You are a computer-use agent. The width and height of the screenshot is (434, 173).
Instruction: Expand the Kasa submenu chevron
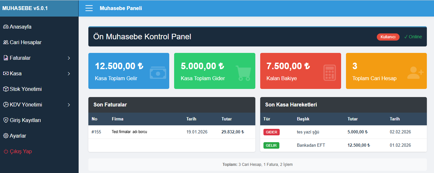[69, 74]
